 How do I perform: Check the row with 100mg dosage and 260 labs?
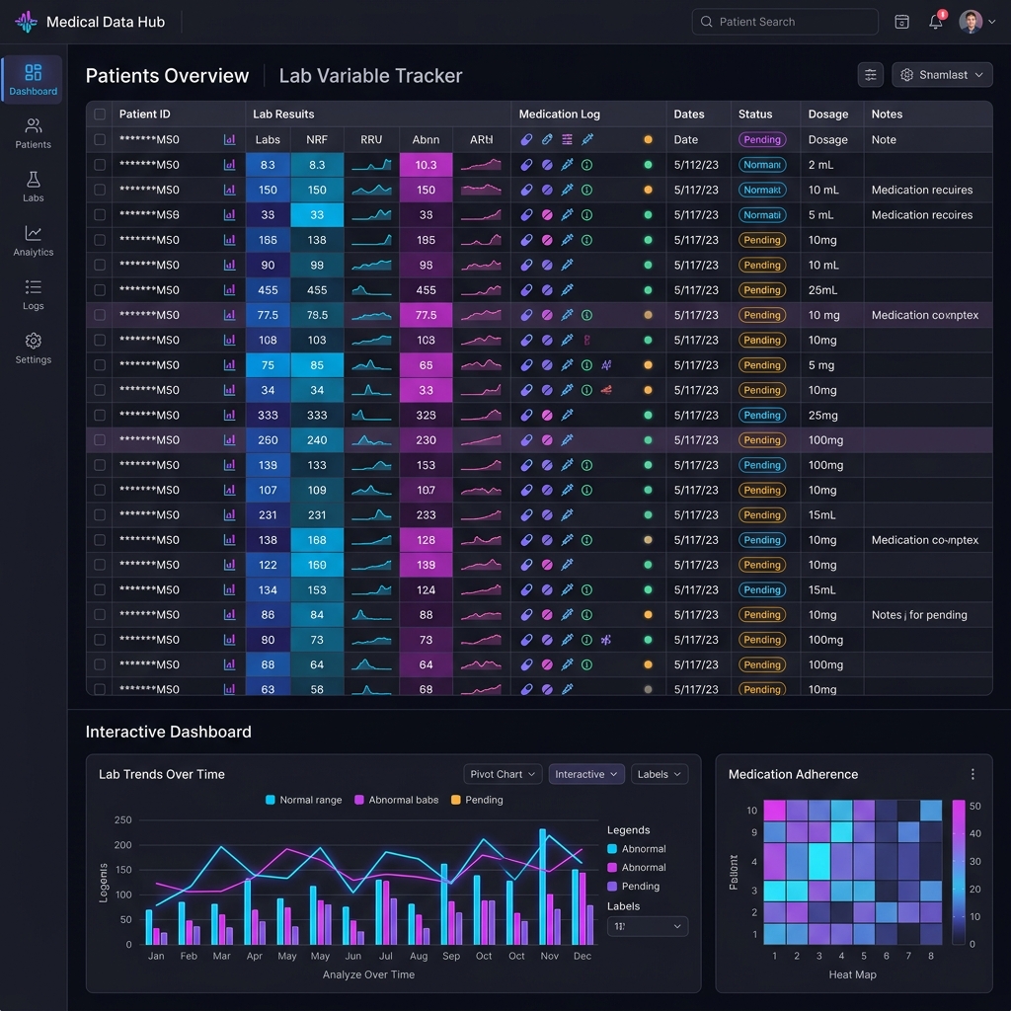tap(100, 439)
